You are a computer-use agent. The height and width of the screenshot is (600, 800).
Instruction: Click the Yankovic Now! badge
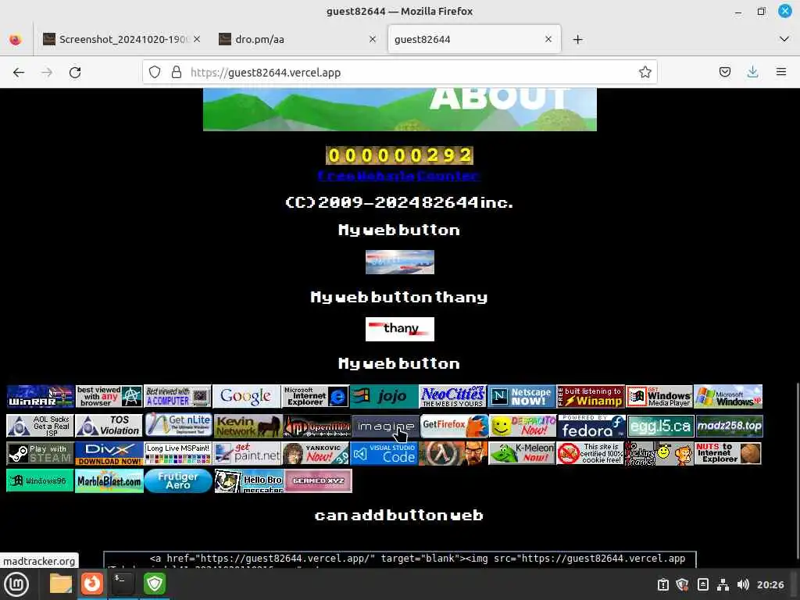(x=316, y=454)
